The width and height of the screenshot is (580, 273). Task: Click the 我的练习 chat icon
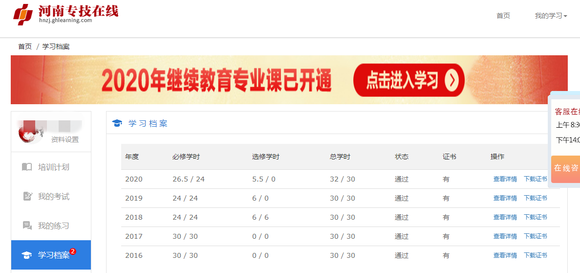(x=27, y=226)
